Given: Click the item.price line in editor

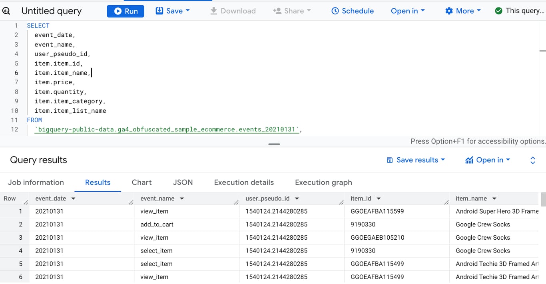Looking at the screenshot, I should (x=54, y=82).
